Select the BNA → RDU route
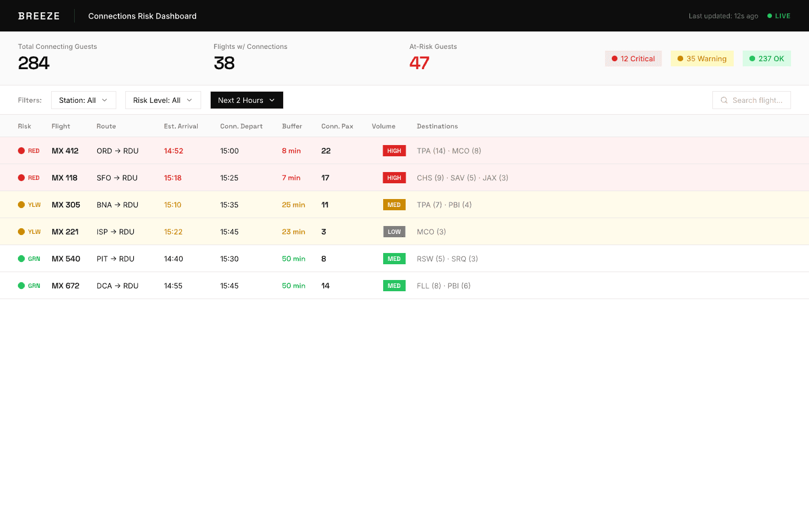The width and height of the screenshot is (809, 506). [117, 205]
